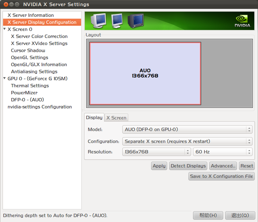Viewport: 258px width, 222px height.
Task: Click the NVIDIA logo in banner
Action: [242, 21]
